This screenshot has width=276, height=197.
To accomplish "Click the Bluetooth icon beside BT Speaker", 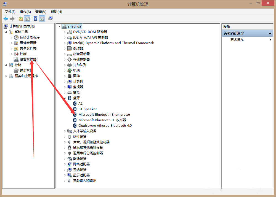I will (75, 109).
